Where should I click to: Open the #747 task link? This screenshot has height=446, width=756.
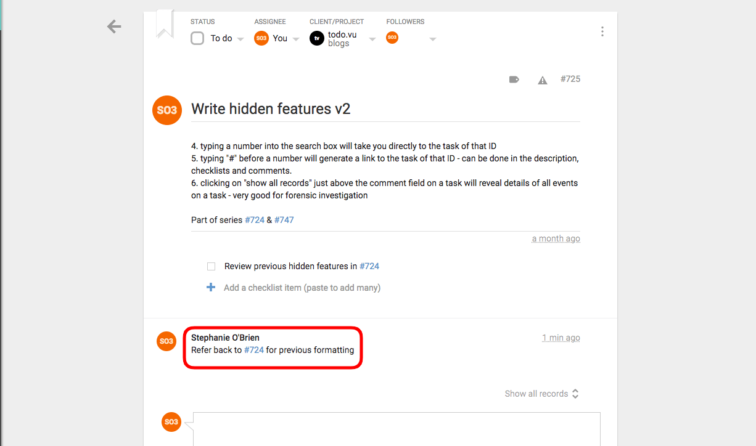[x=284, y=220]
